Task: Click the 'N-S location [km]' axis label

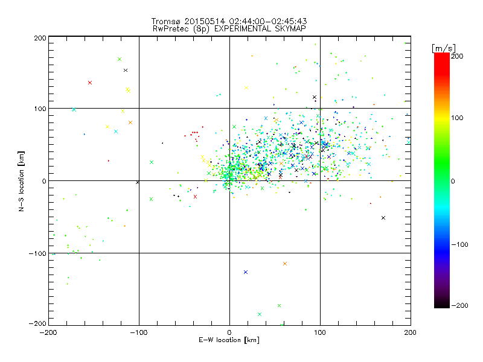Action: tap(21, 182)
